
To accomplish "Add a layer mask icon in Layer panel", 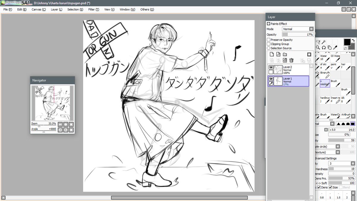I will click(309, 54).
